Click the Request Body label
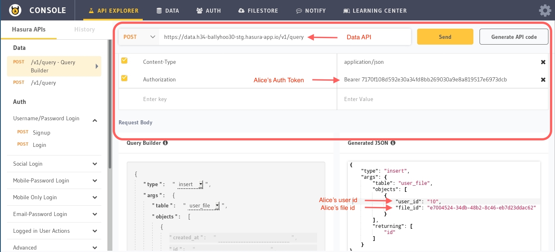Screen dimensions: 555x252 tap(135, 122)
